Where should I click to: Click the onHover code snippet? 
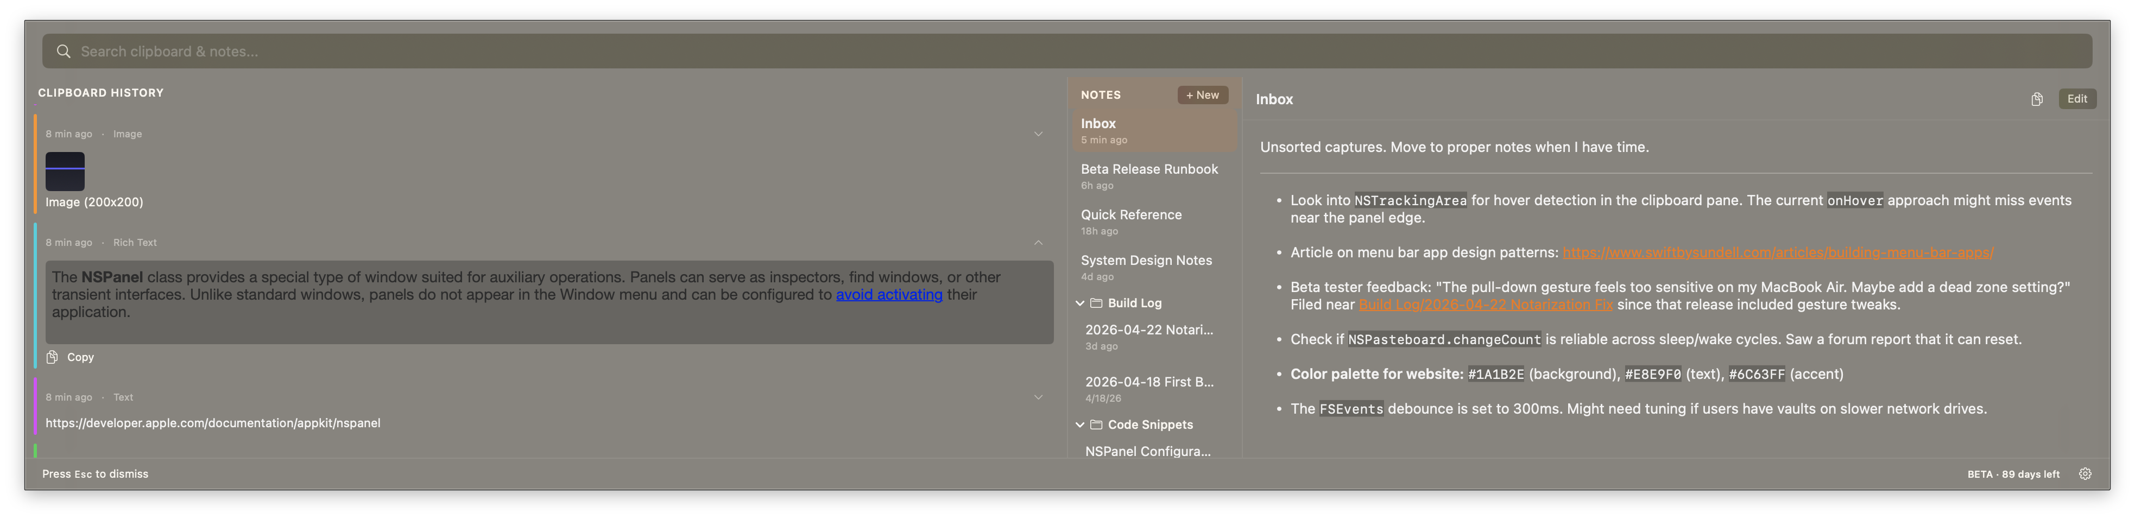tap(1855, 201)
